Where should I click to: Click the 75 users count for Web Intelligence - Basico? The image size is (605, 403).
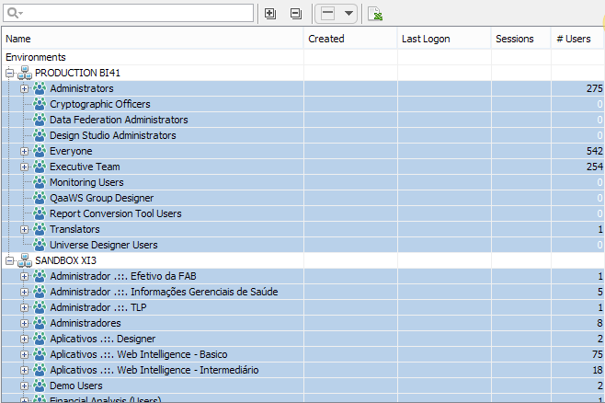click(x=598, y=354)
